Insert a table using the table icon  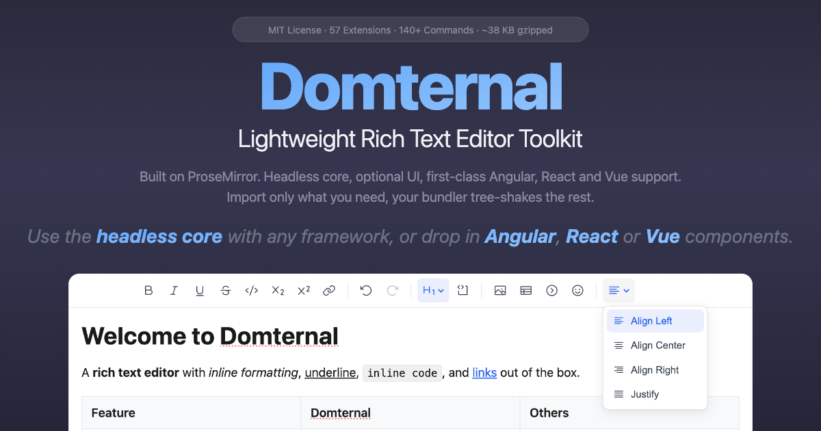pyautogui.click(x=525, y=290)
